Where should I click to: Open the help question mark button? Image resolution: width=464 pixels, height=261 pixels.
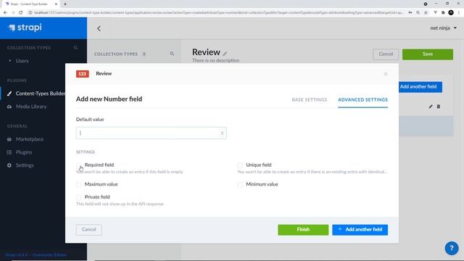[x=452, y=248]
